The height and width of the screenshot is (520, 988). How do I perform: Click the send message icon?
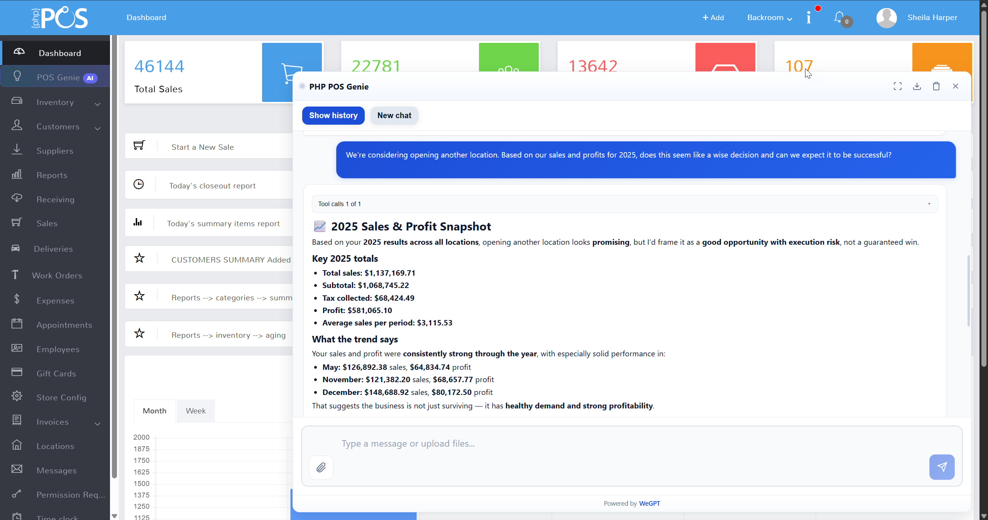(x=942, y=467)
